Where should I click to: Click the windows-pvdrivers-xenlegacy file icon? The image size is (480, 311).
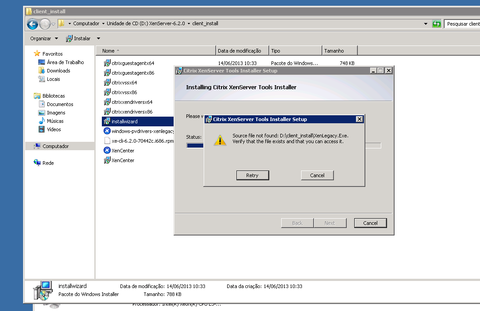[107, 131]
